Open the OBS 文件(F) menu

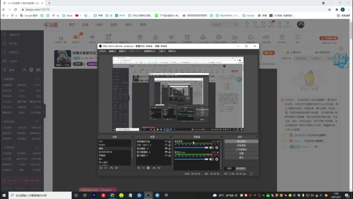pos(102,51)
